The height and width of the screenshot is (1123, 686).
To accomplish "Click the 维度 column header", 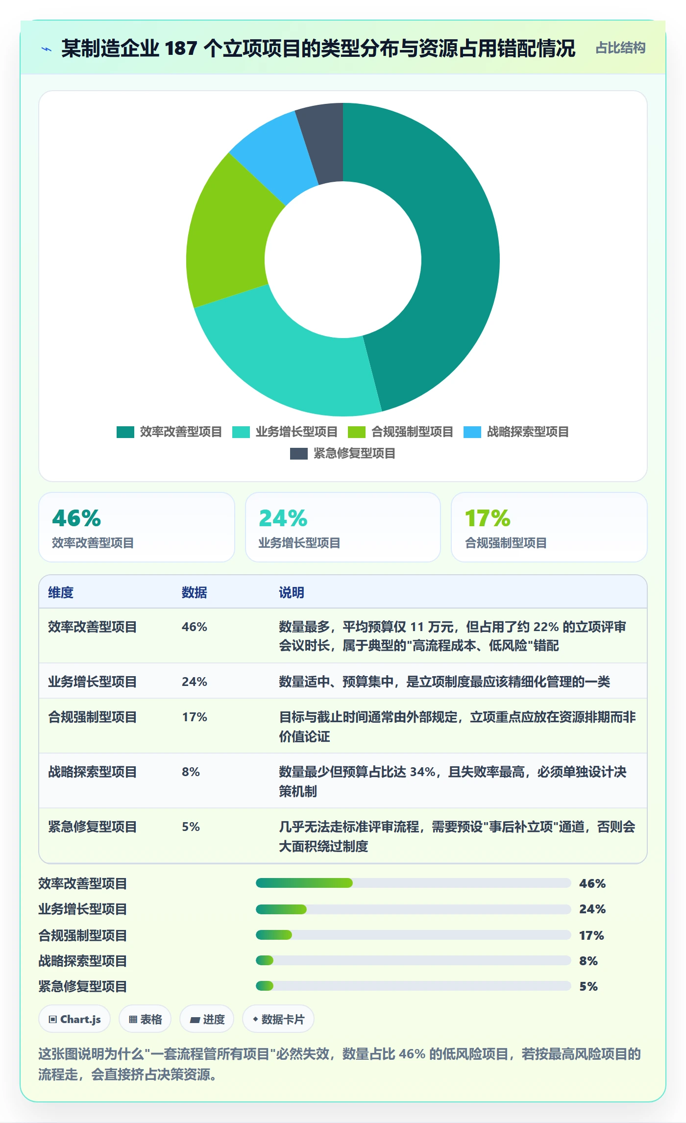I will [x=61, y=592].
